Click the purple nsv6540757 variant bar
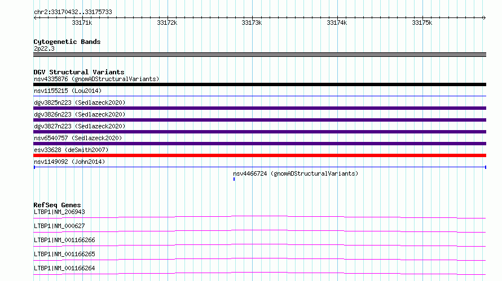 [259, 144]
